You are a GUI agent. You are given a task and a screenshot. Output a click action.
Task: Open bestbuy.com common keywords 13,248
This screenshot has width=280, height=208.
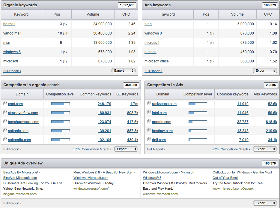tap(243, 131)
